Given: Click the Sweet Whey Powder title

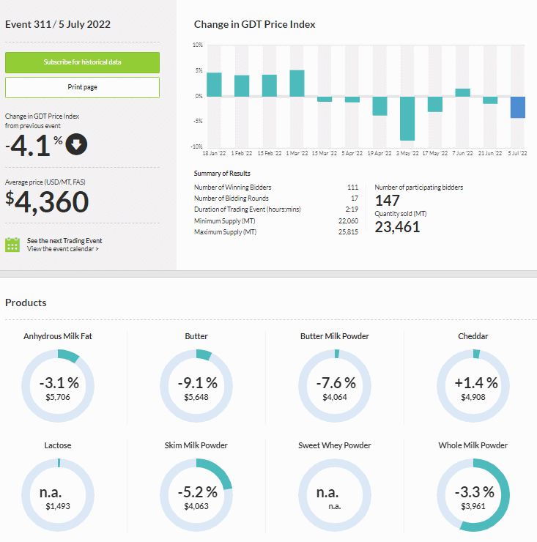Looking at the screenshot, I should (335, 445).
